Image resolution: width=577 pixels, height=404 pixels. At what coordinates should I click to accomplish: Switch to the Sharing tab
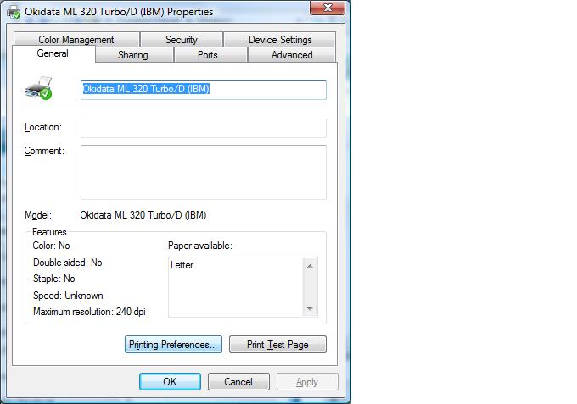132,55
